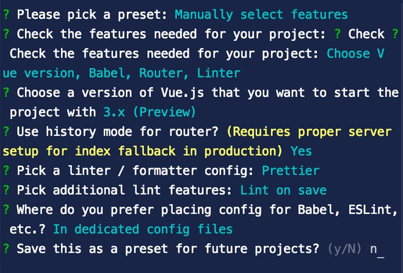This screenshot has width=403, height=273.
Task: Click the question mark before "Please pick a preset"
Action: (5, 14)
